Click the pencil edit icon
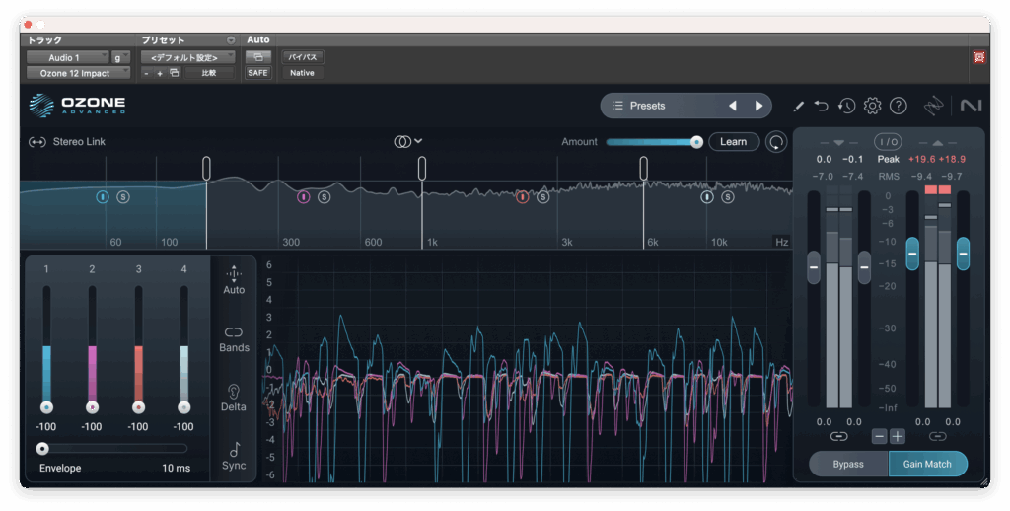Image resolution: width=1010 pixels, height=511 pixels. coord(798,106)
